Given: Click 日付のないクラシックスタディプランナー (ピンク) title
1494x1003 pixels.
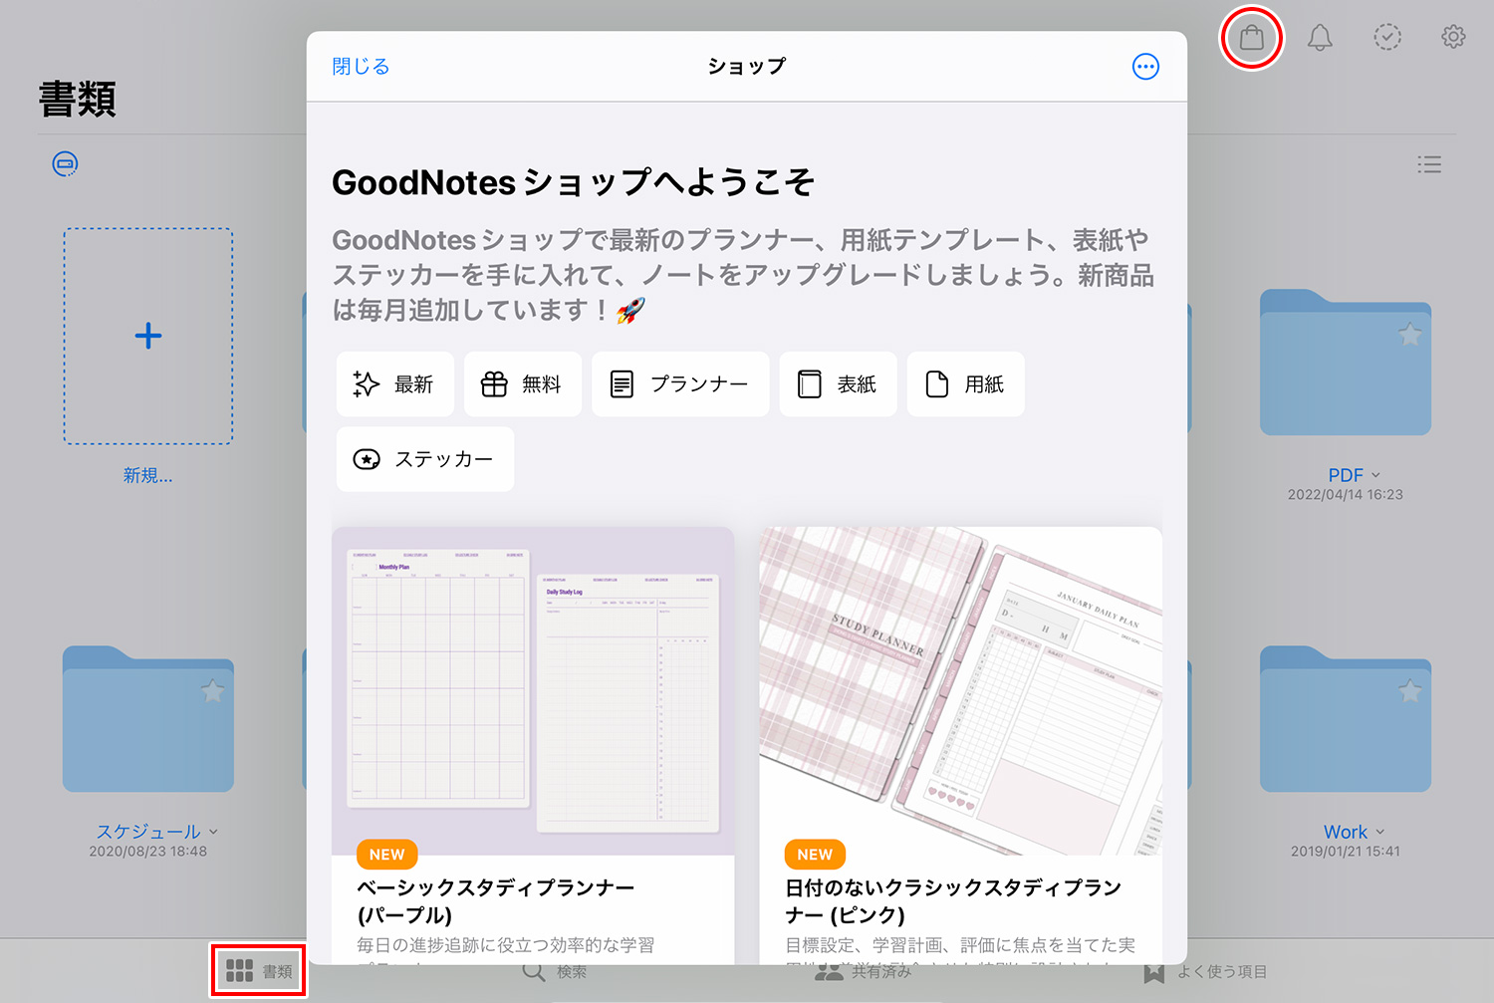Looking at the screenshot, I should coord(953,901).
